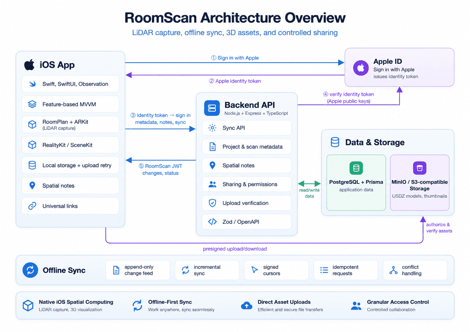
Task: Click the green PostgreSQL database icon
Action: 356,168
